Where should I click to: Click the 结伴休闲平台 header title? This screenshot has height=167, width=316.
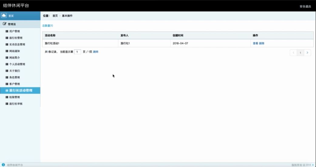click(16, 5)
